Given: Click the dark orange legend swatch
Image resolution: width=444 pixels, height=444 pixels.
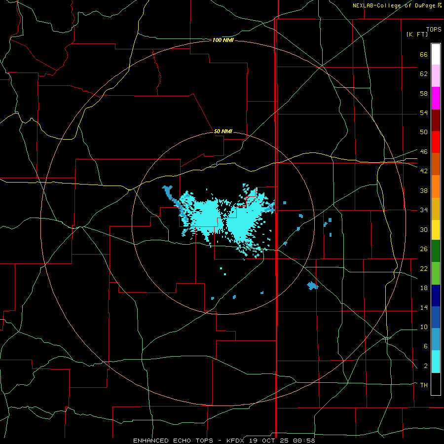Looking at the screenshot, I should coord(436,164).
